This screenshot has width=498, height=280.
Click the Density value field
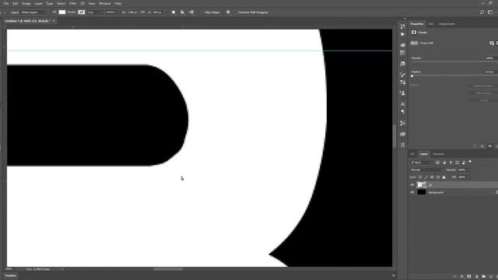pos(489,58)
